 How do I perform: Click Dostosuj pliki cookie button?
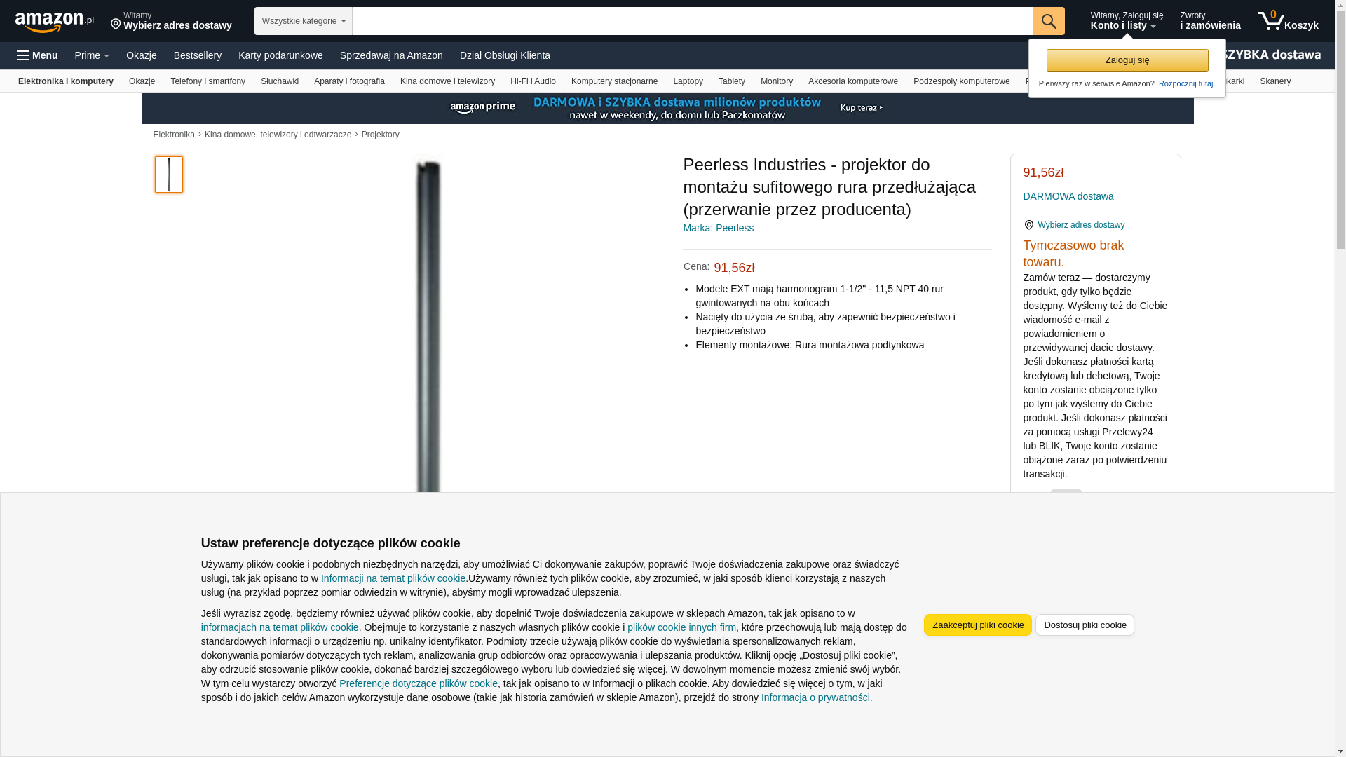pos(1085,625)
